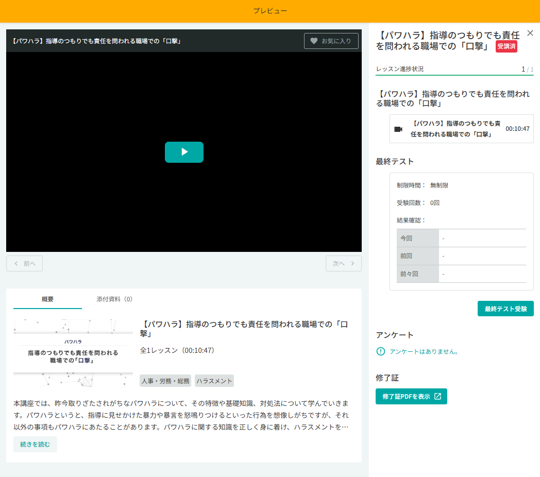Select the ハラスメント tag
The image size is (540, 477).
214,381
